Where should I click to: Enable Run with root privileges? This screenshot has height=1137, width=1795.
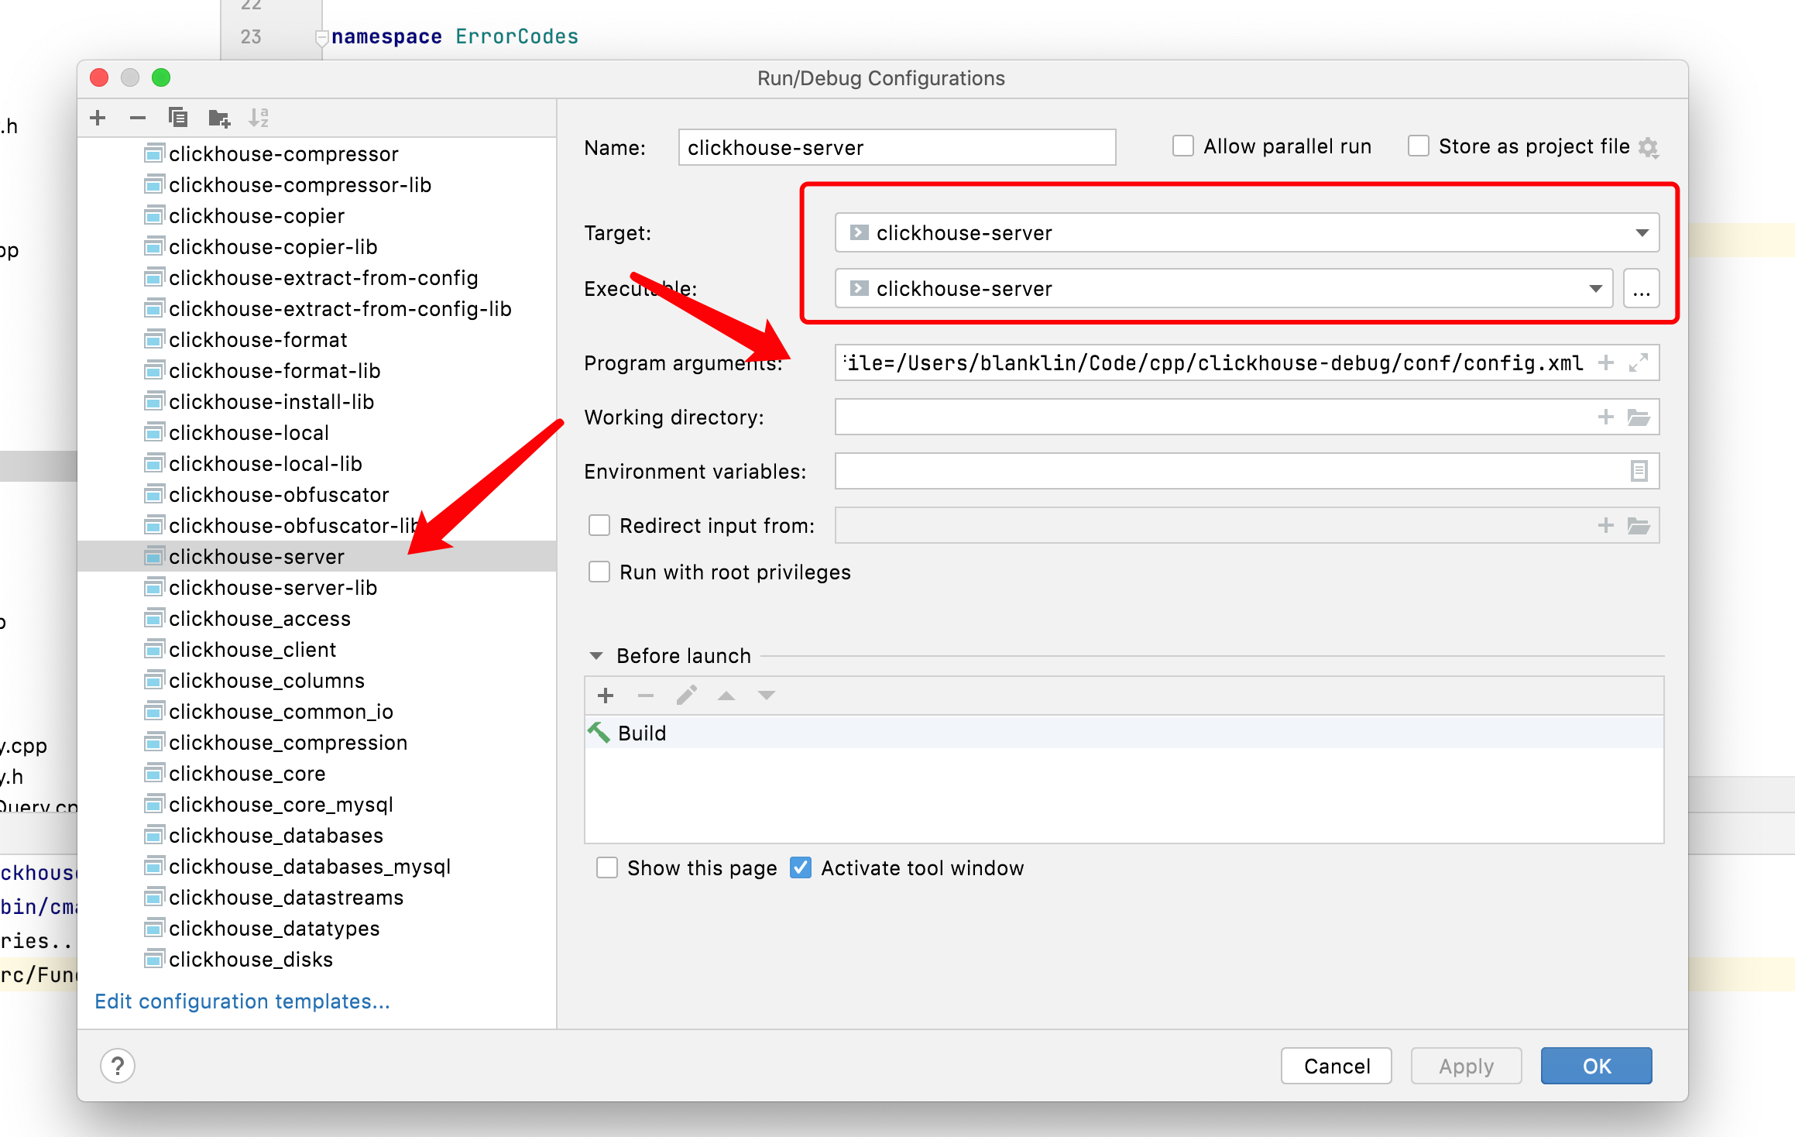coord(599,572)
